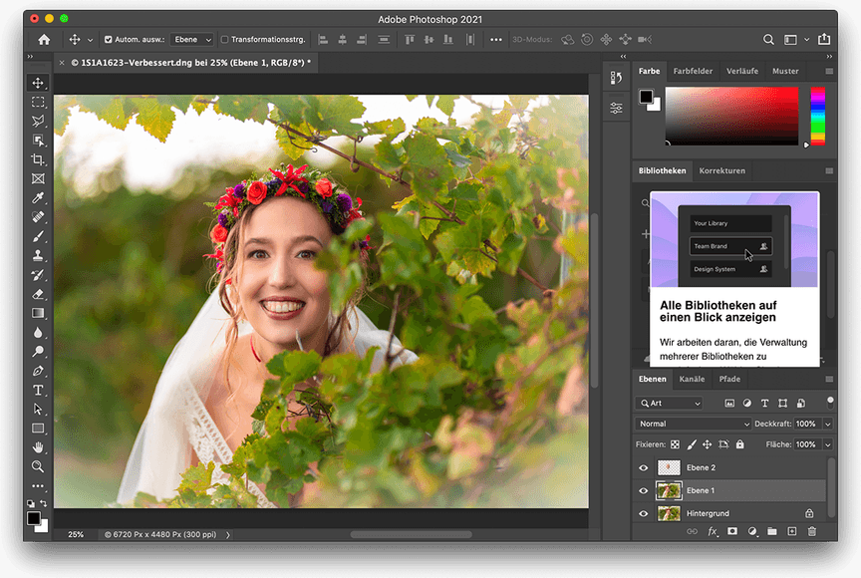861x578 pixels.
Task: Open the Normal blend mode dropdown
Action: [x=693, y=424]
